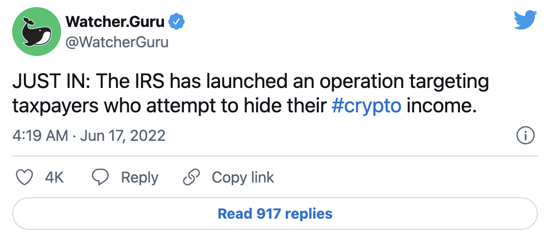Open the Twitter bird logo
Screen dimensions: 548x241
pos(525,20)
